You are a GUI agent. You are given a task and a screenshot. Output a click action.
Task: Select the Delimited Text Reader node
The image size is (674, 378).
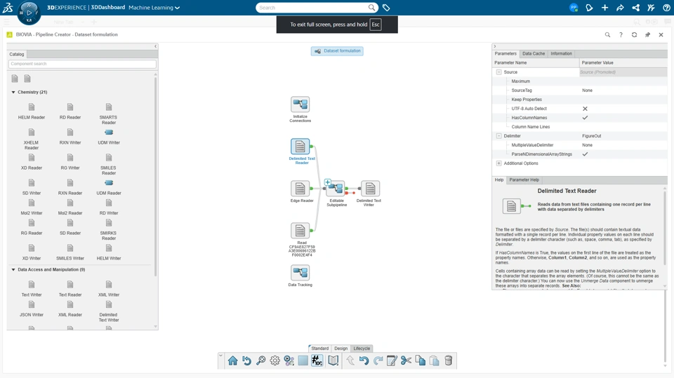tap(300, 147)
